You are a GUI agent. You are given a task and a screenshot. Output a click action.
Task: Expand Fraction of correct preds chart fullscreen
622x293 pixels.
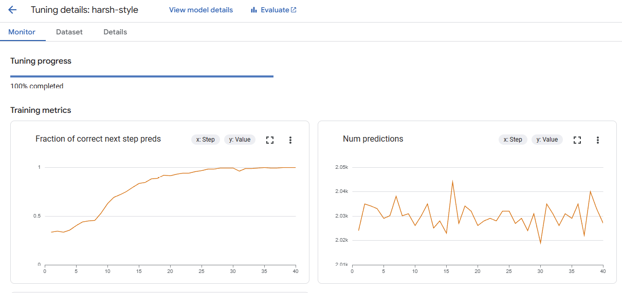click(x=270, y=140)
